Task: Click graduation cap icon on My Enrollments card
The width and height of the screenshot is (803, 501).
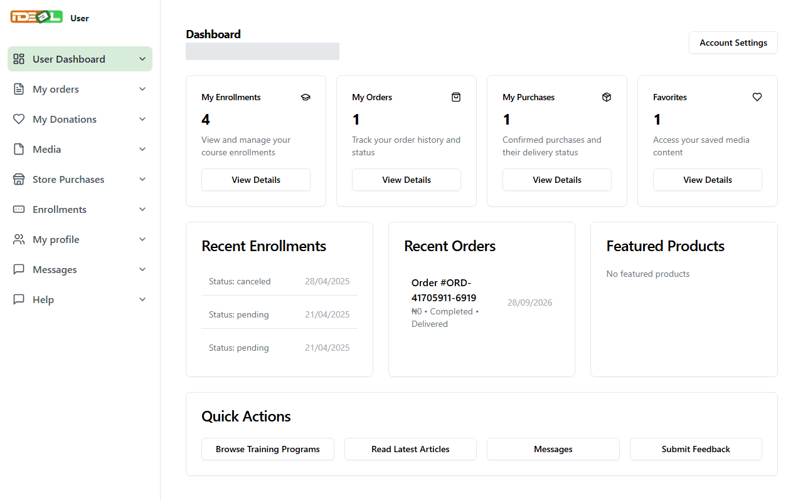Action: tap(306, 97)
